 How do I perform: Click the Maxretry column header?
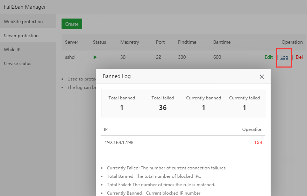(x=129, y=42)
